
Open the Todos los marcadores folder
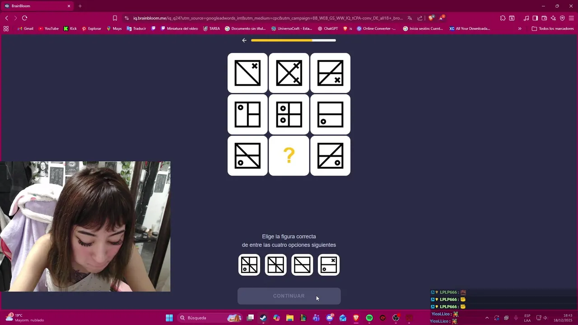click(x=553, y=28)
